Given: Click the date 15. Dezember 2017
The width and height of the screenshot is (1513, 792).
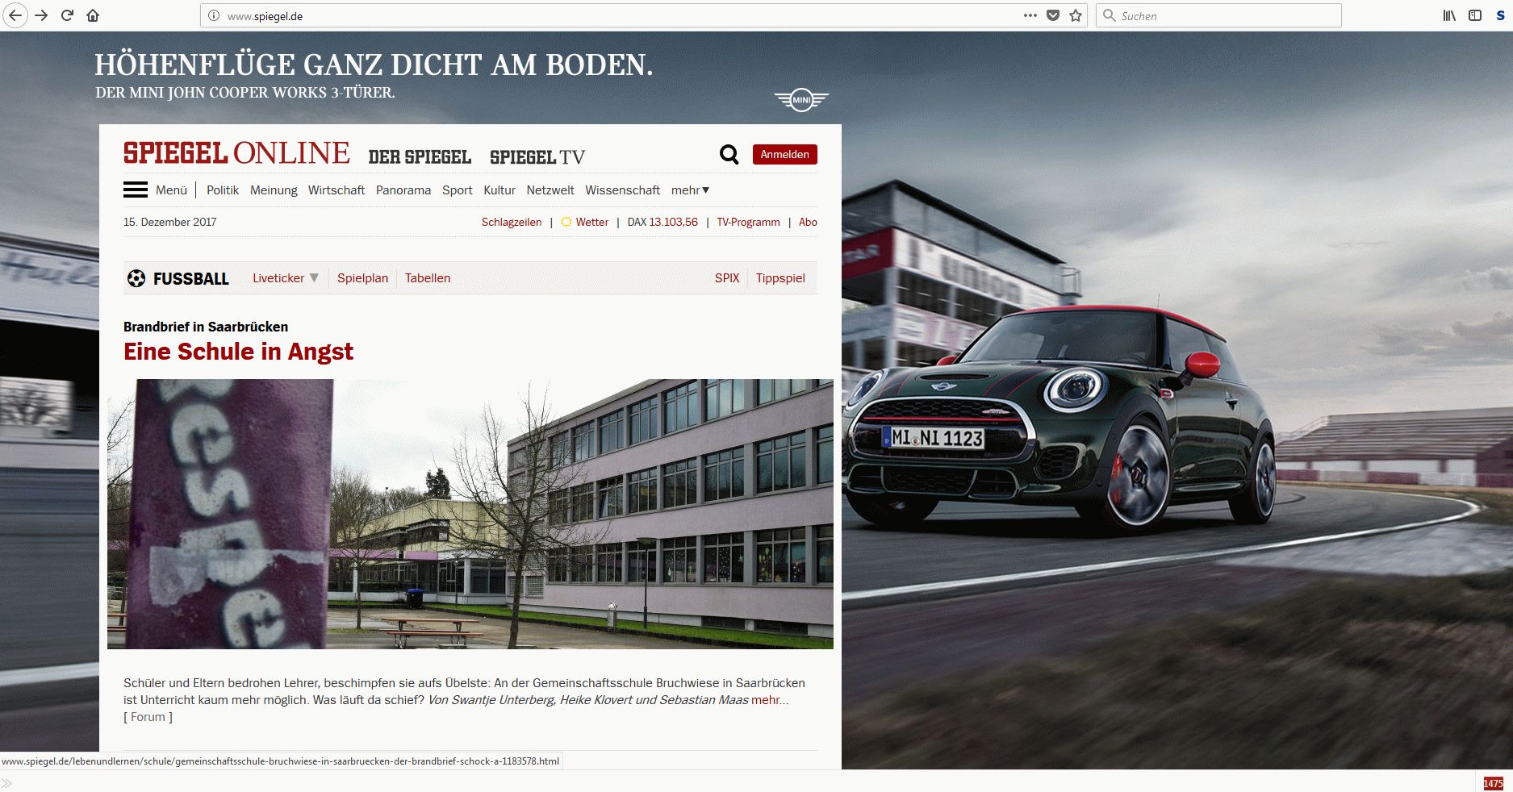Looking at the screenshot, I should [x=169, y=222].
